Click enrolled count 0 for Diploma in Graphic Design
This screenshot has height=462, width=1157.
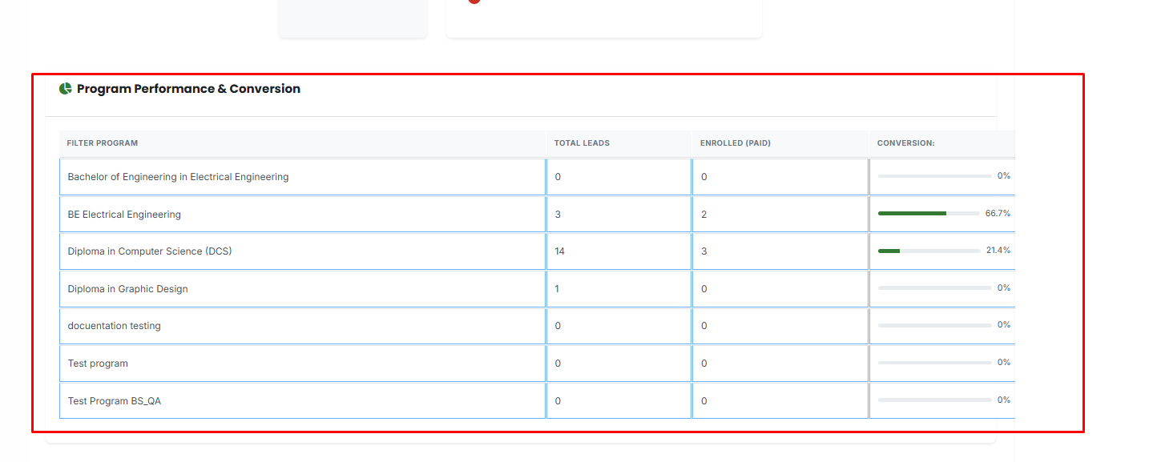[x=704, y=289]
